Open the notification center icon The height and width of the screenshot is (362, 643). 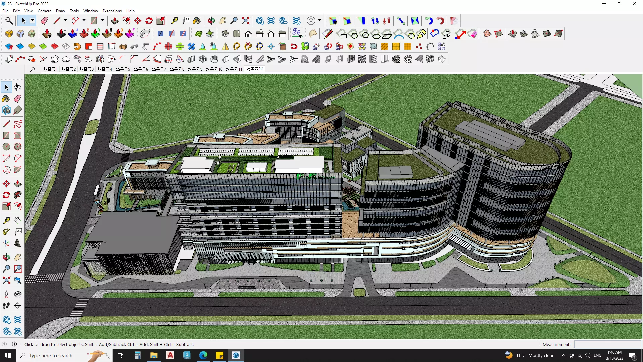632,355
